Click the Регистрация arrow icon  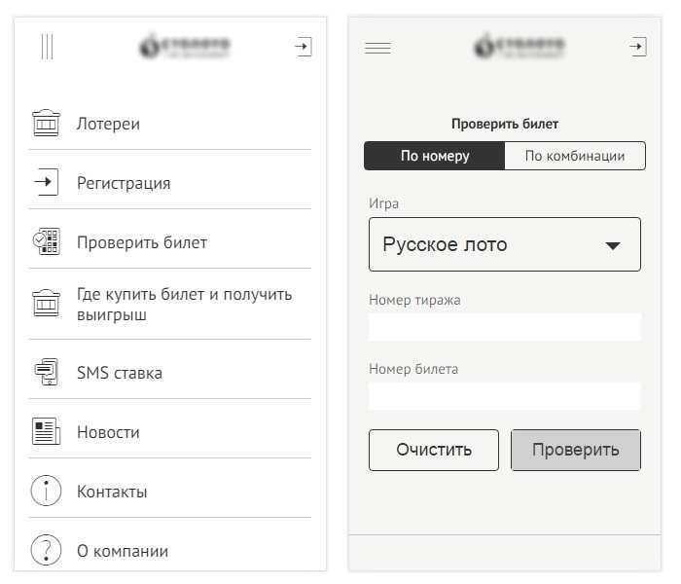point(46,182)
